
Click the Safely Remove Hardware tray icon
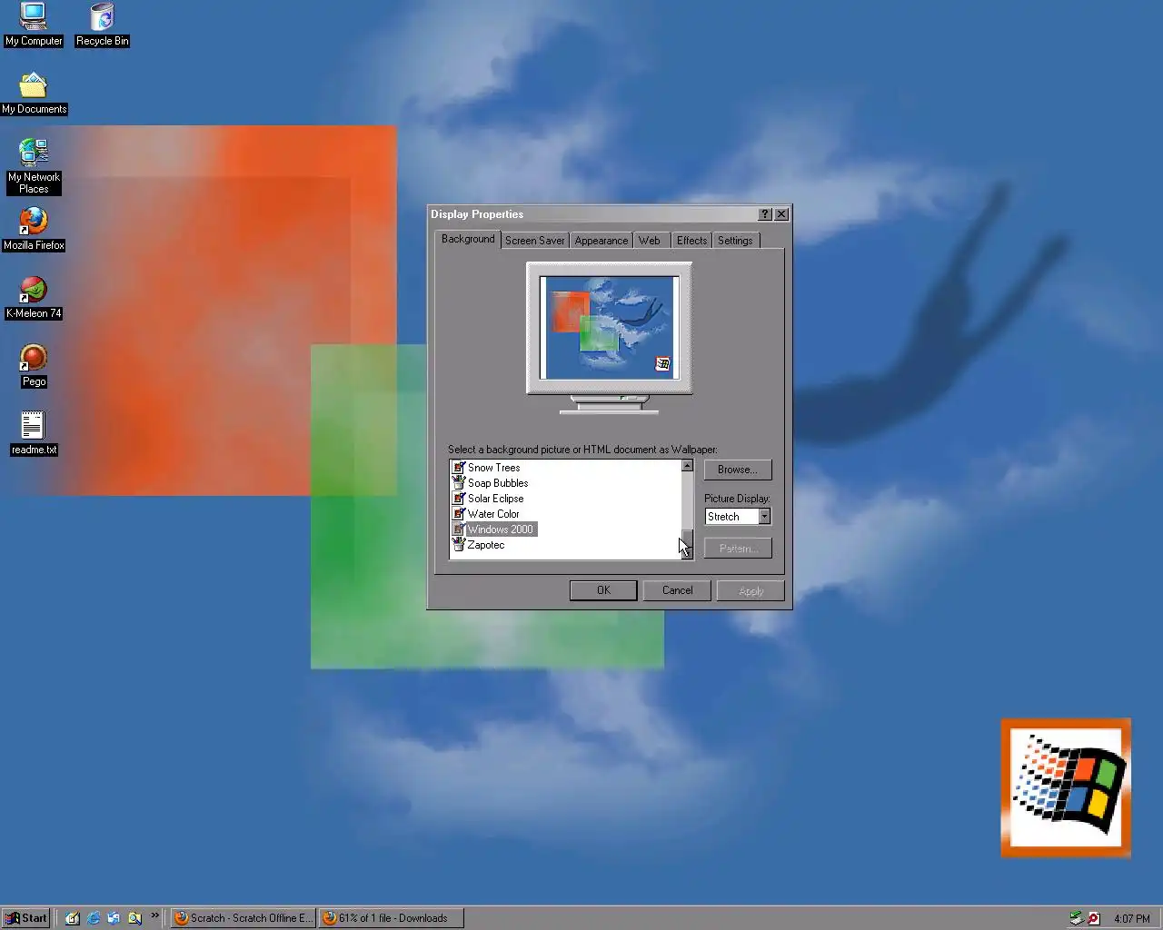tap(1076, 918)
